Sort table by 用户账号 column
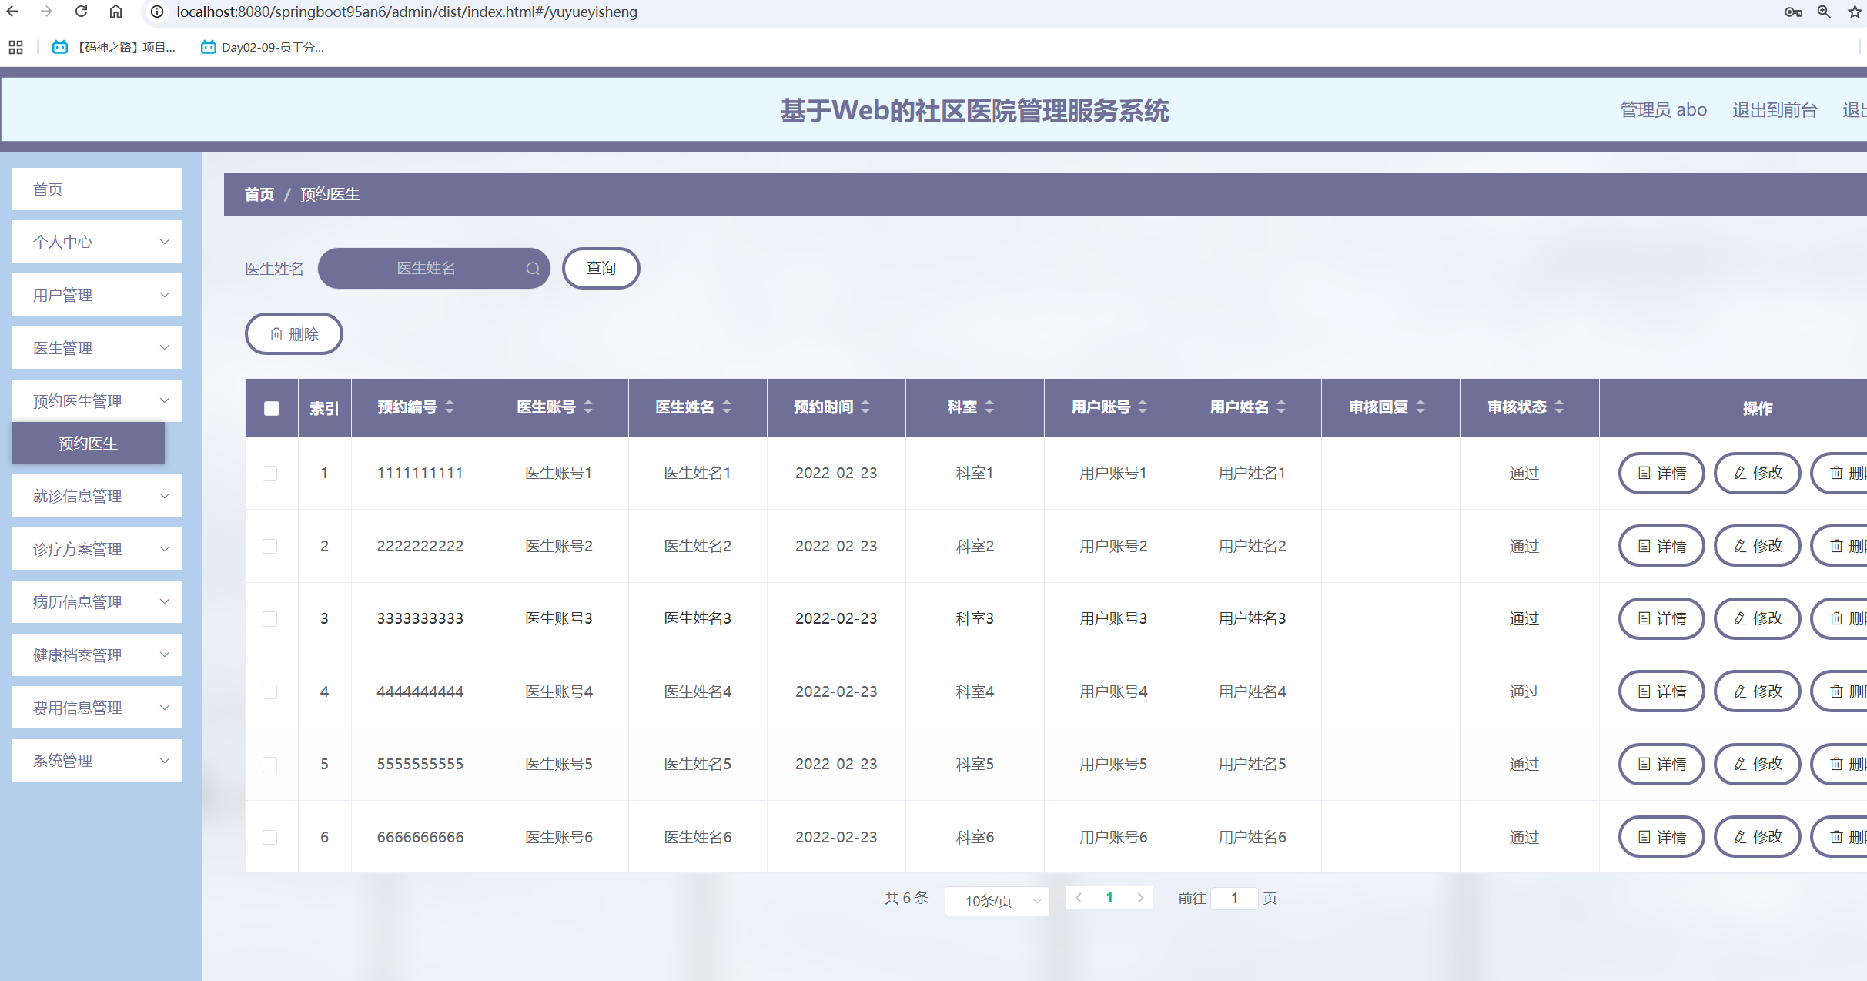 point(1143,407)
